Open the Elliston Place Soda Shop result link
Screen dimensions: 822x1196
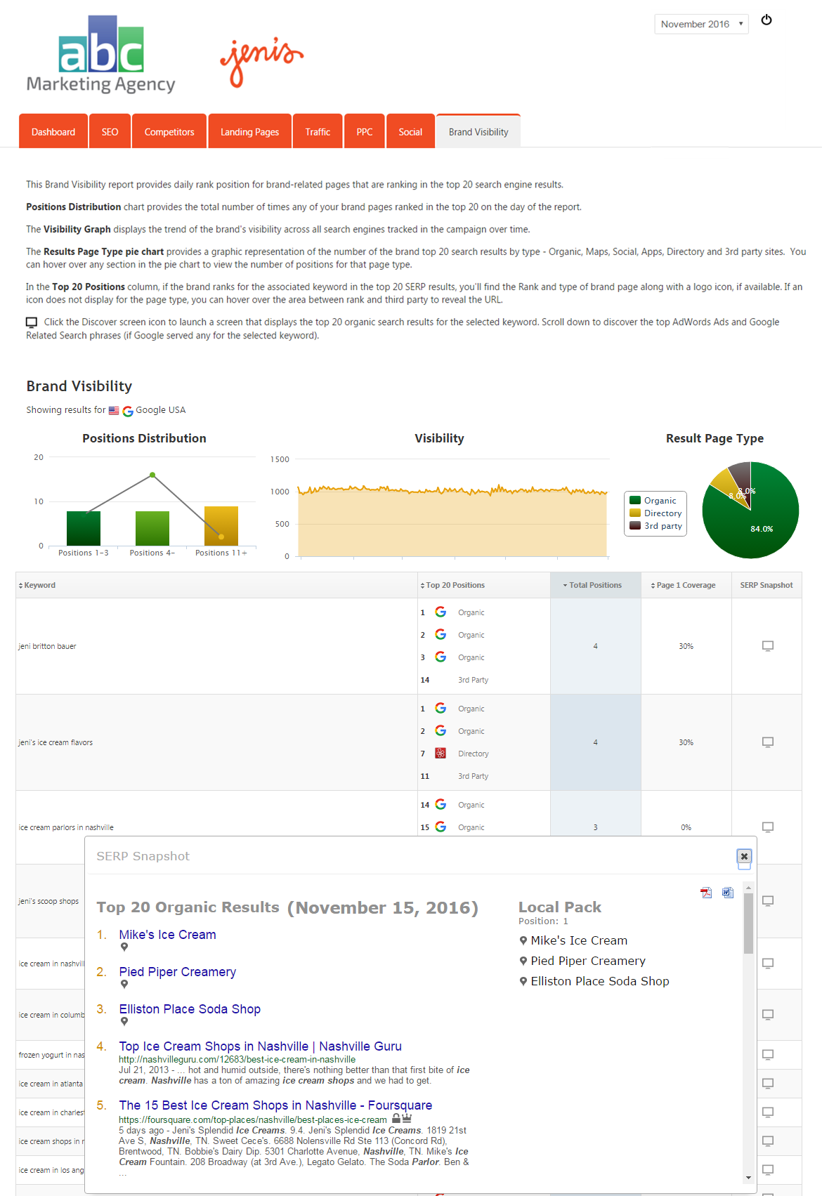[x=190, y=1009]
